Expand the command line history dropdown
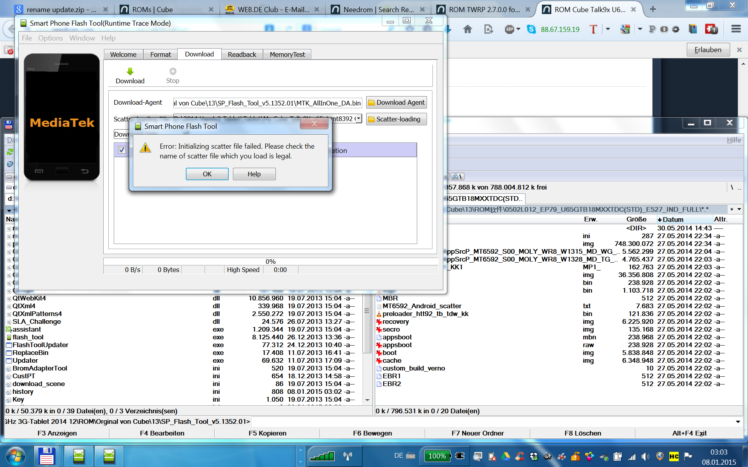 click(x=737, y=422)
